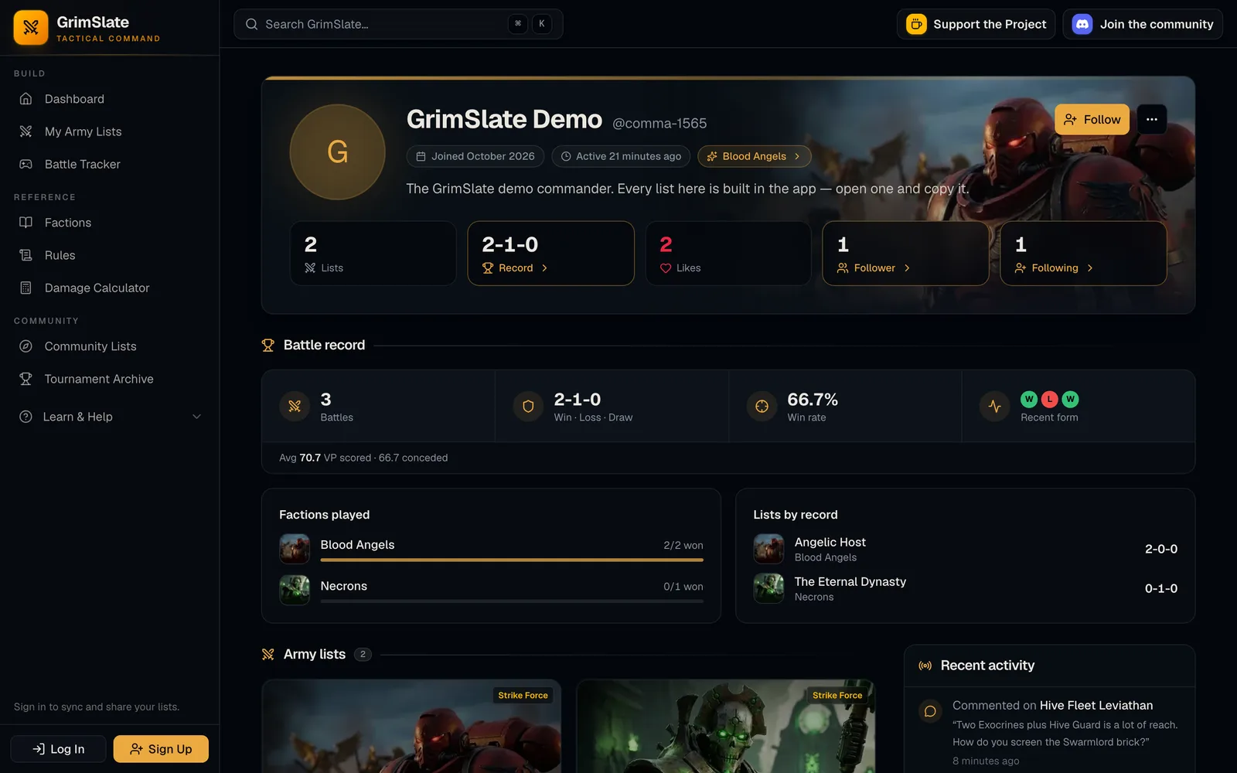This screenshot has width=1237, height=773.
Task: Click the Army lists count badge 2
Action: (x=363, y=655)
